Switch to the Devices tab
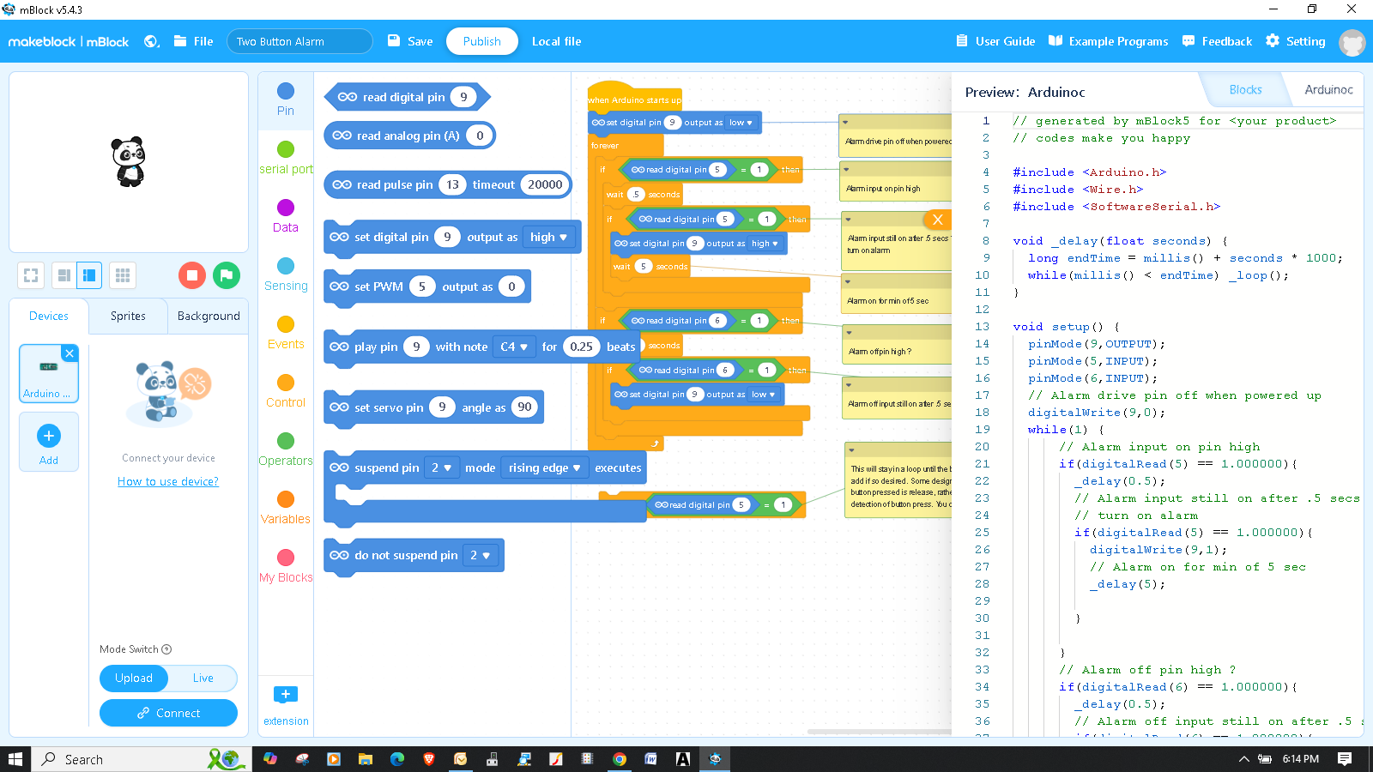Screen dimensions: 1373x772 [49, 316]
